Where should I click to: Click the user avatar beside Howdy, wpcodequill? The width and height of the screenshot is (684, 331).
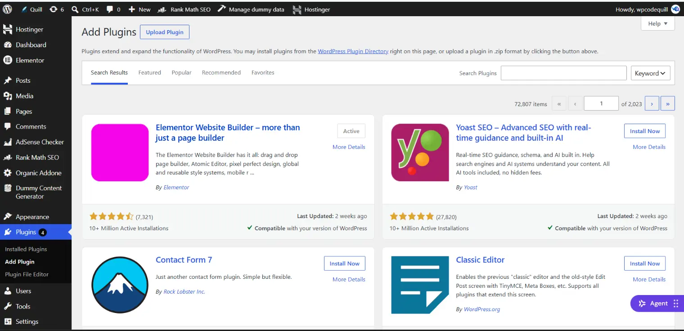tap(675, 9)
